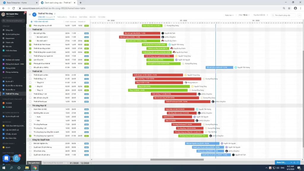Open the clipboard tasks floating icon
The image size is (304, 171).
pos(17,158)
